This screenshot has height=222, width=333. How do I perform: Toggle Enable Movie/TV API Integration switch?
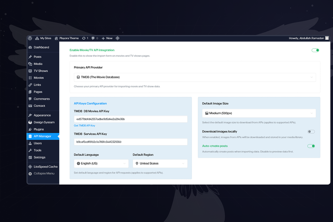(x=315, y=50)
